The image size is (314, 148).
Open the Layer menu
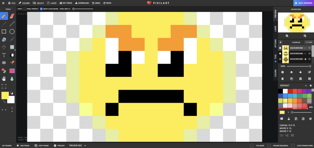52,3
